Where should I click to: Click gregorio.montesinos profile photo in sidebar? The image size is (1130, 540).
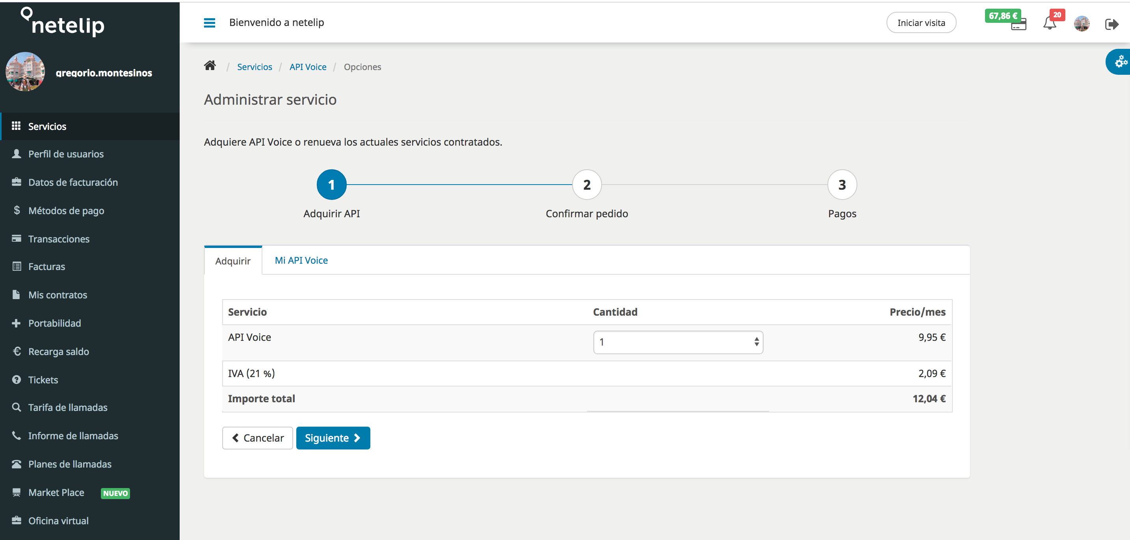(25, 72)
